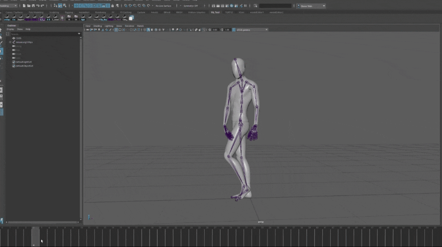Click the Undo arrow in the status line
This screenshot has height=247, width=442.
click(38, 6)
